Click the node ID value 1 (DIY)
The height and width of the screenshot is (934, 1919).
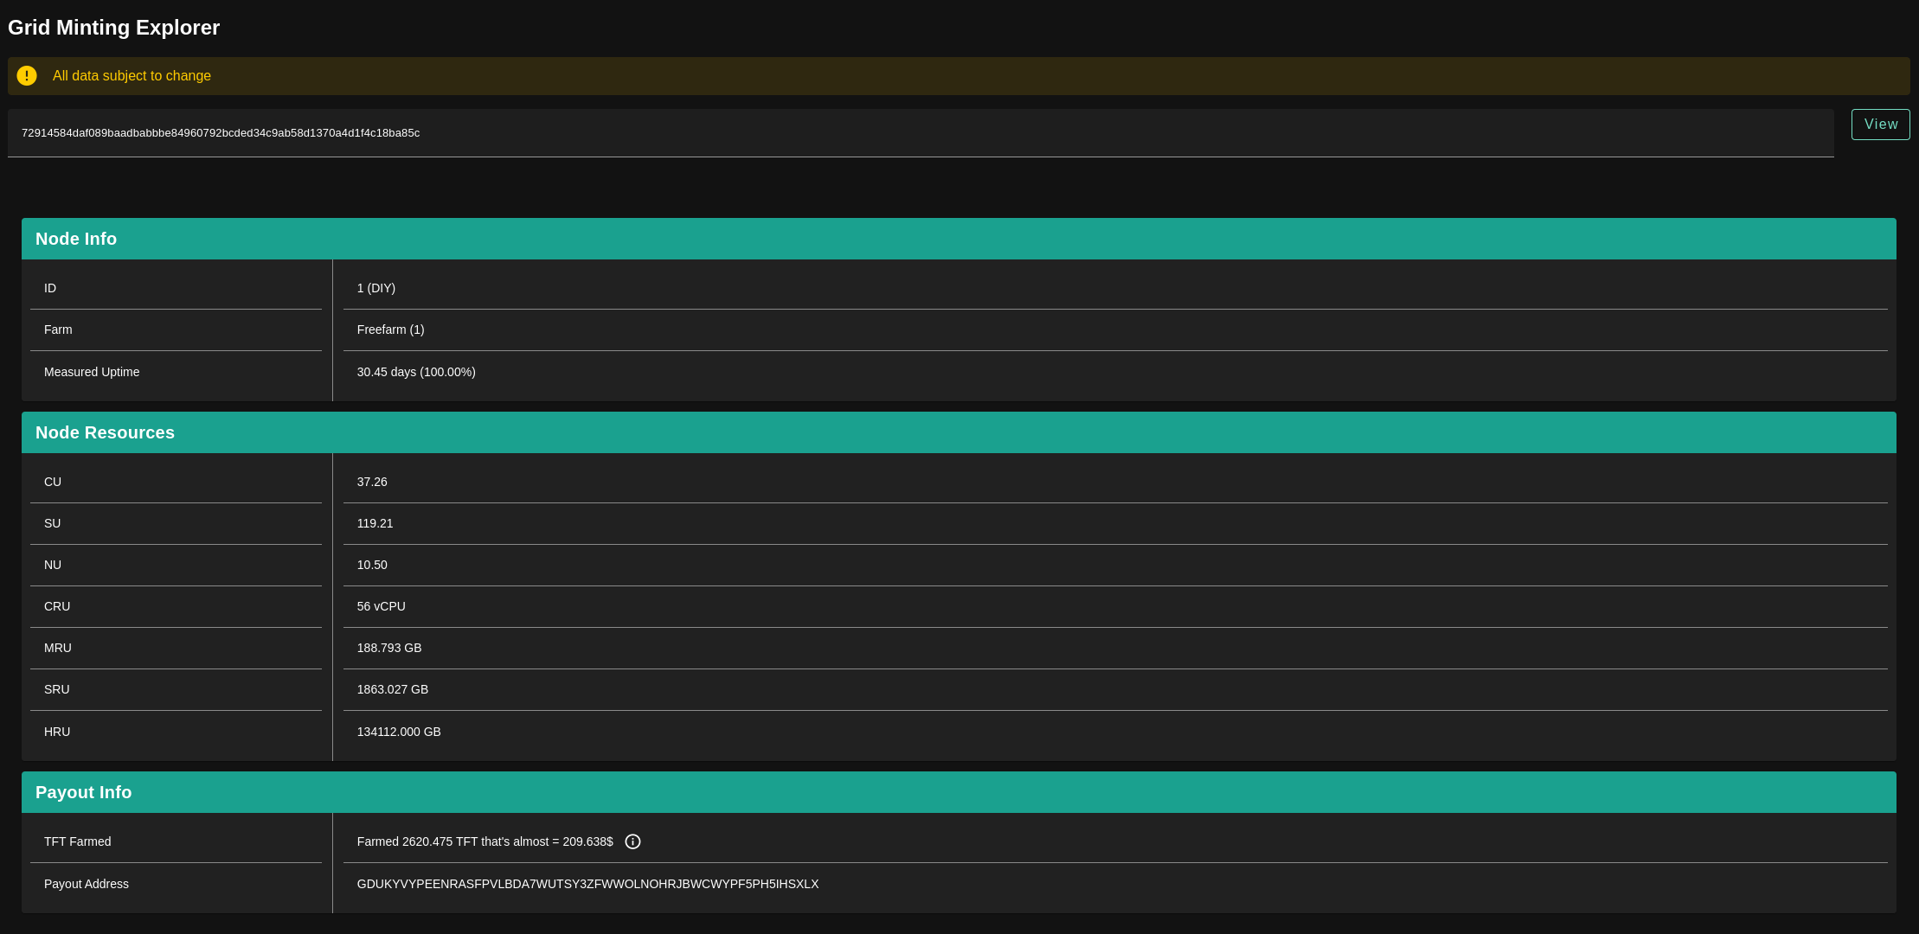click(x=376, y=288)
